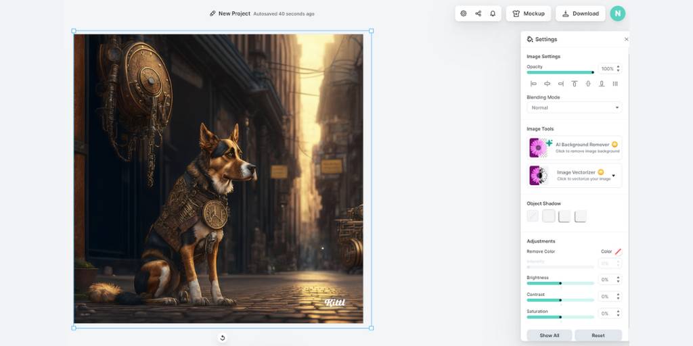Align image to horizontal center

[547, 84]
